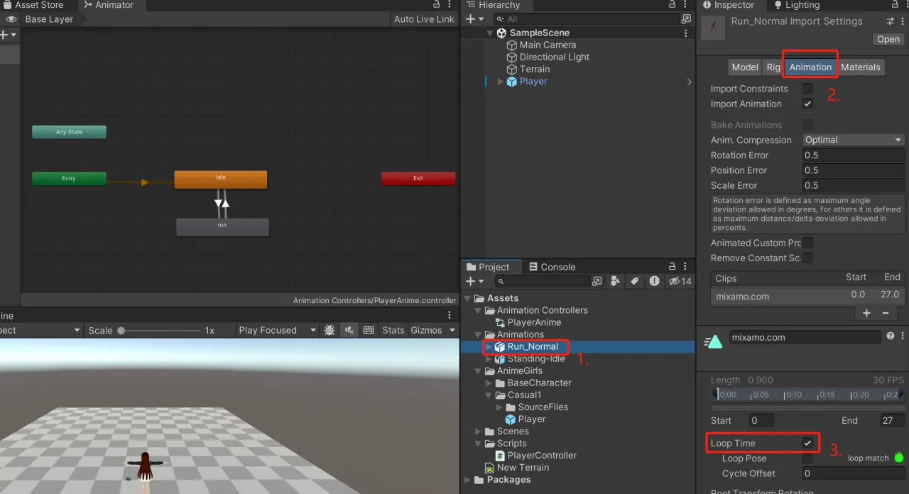Image resolution: width=909 pixels, height=494 pixels.
Task: Select idle state node
Action: [x=221, y=180]
